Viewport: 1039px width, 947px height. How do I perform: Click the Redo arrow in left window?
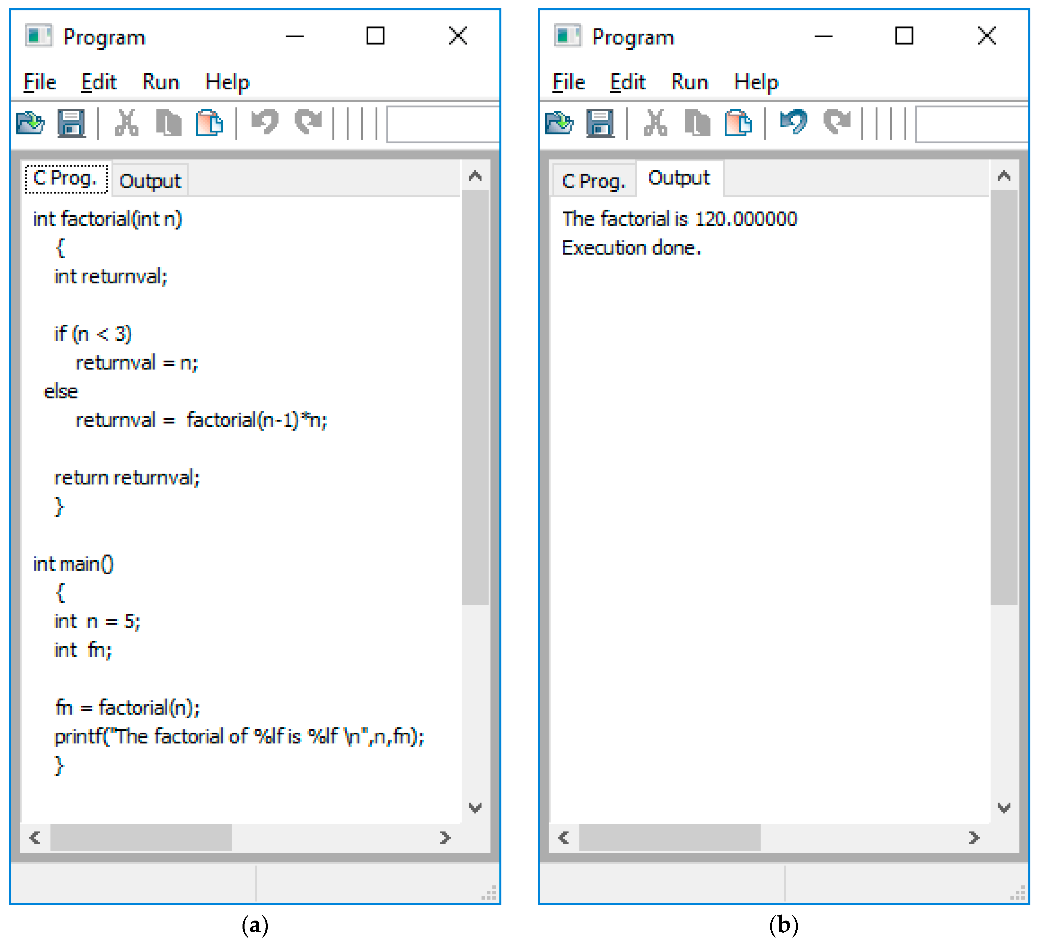308,122
